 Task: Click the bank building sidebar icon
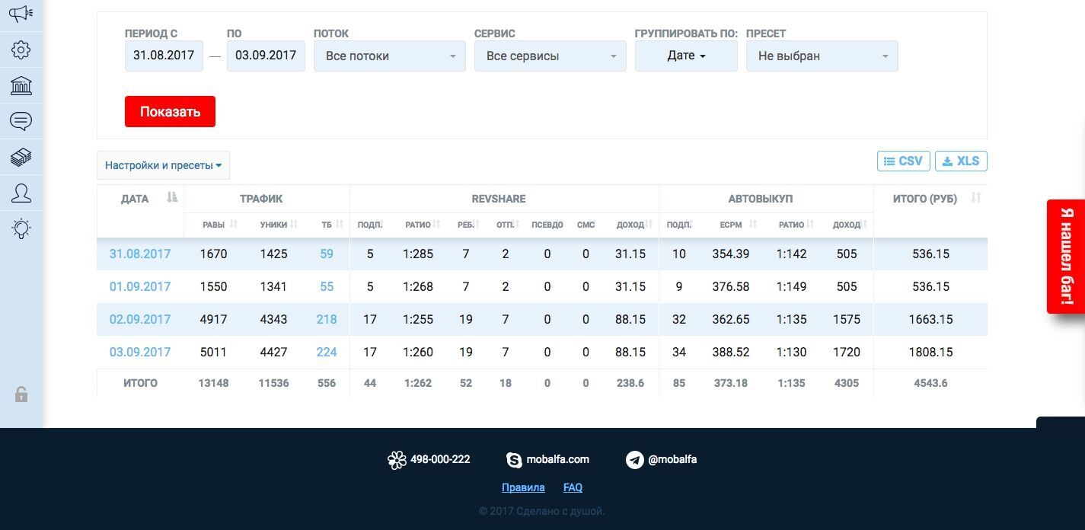point(21,85)
